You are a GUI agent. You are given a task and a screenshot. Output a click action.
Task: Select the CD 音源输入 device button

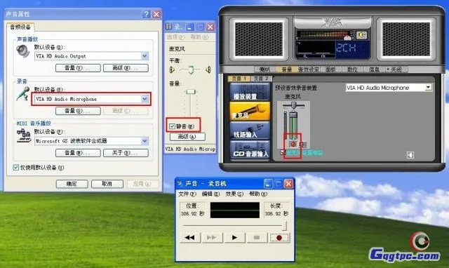(250, 150)
